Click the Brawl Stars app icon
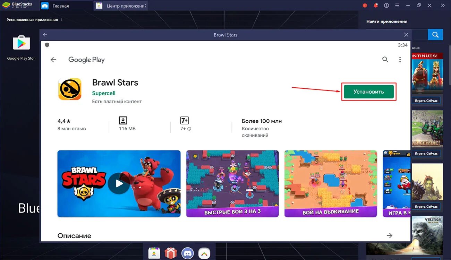Viewport: 451px width, 260px height. point(70,89)
